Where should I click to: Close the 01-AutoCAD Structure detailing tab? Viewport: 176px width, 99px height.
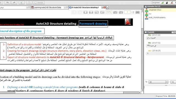click(105, 7)
